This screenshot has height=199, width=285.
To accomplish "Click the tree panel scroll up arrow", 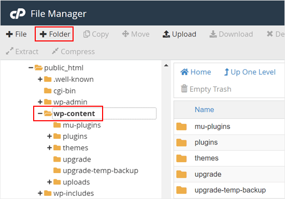I will (x=166, y=65).
